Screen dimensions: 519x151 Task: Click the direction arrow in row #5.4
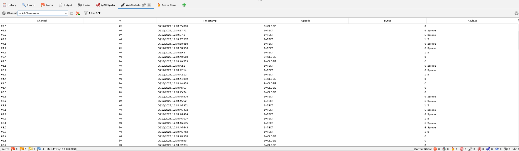(120, 88)
